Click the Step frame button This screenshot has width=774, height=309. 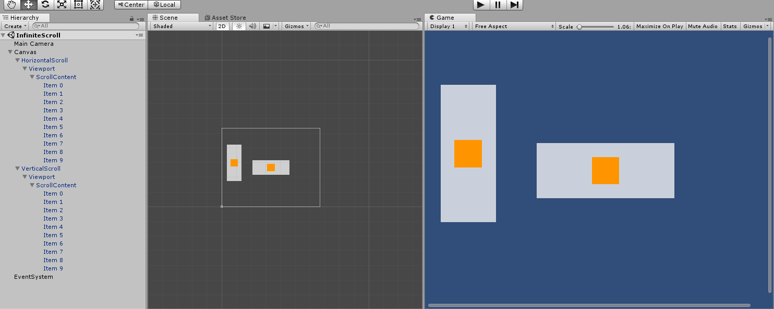click(514, 5)
